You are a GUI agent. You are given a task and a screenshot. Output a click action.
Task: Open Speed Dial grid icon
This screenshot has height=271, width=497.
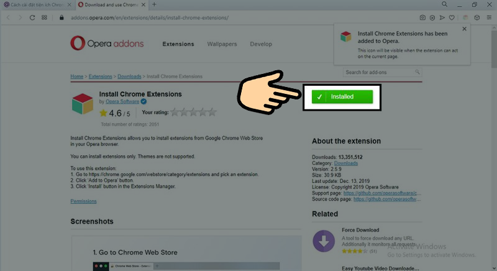[44, 18]
